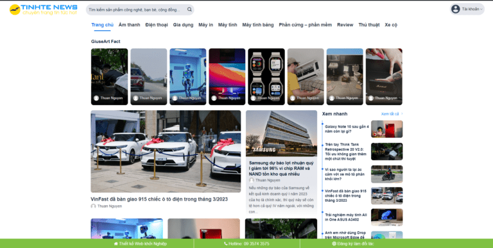Click the account avatar icon

point(456,9)
